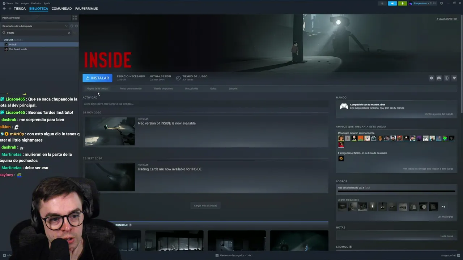The width and height of the screenshot is (463, 260).
Task: Go back with the left arrow navigation icon
Action: point(4,9)
